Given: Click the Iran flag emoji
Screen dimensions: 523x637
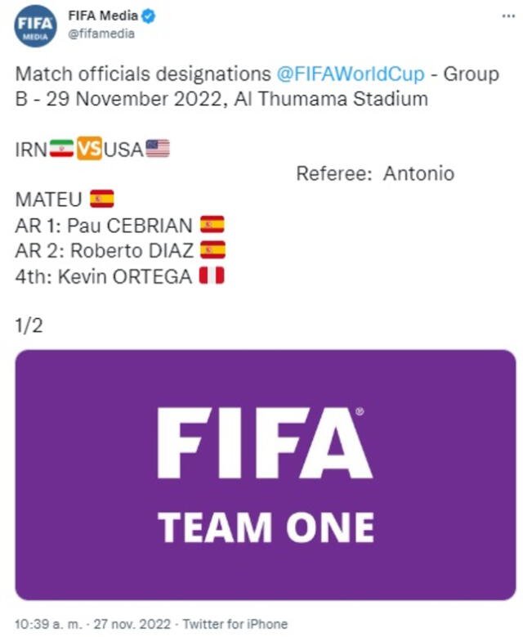Looking at the screenshot, I should click(61, 149).
